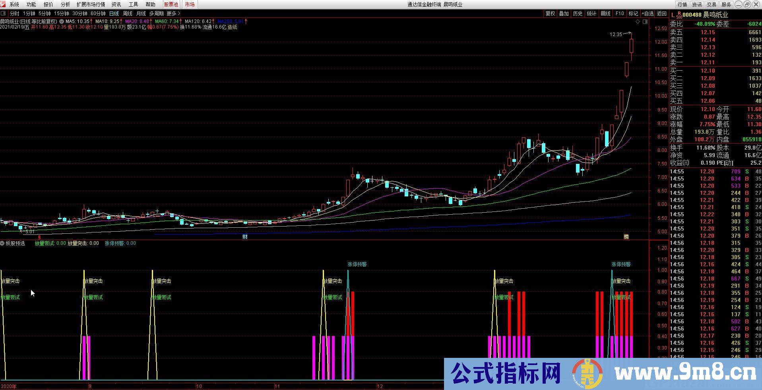Click the MA20: 8.48 label

137,21
